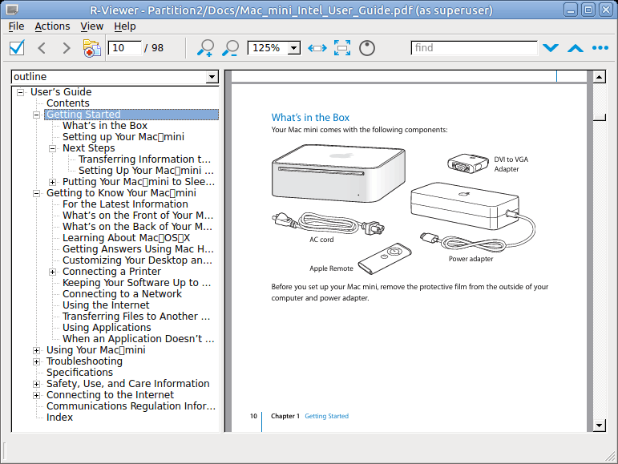618x464 pixels.
Task: Expand Putting Your Mac mini to Sleep node
Action: coord(52,182)
